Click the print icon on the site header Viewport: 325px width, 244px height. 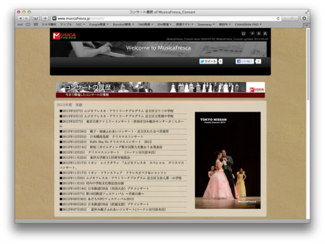point(244,34)
